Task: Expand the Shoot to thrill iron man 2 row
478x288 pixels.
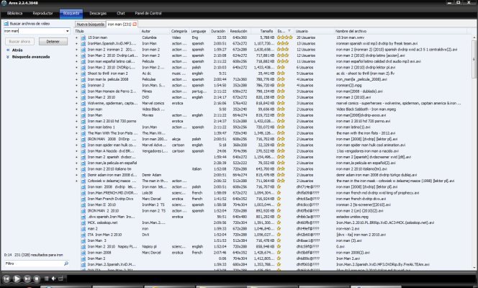Action: coord(77,73)
